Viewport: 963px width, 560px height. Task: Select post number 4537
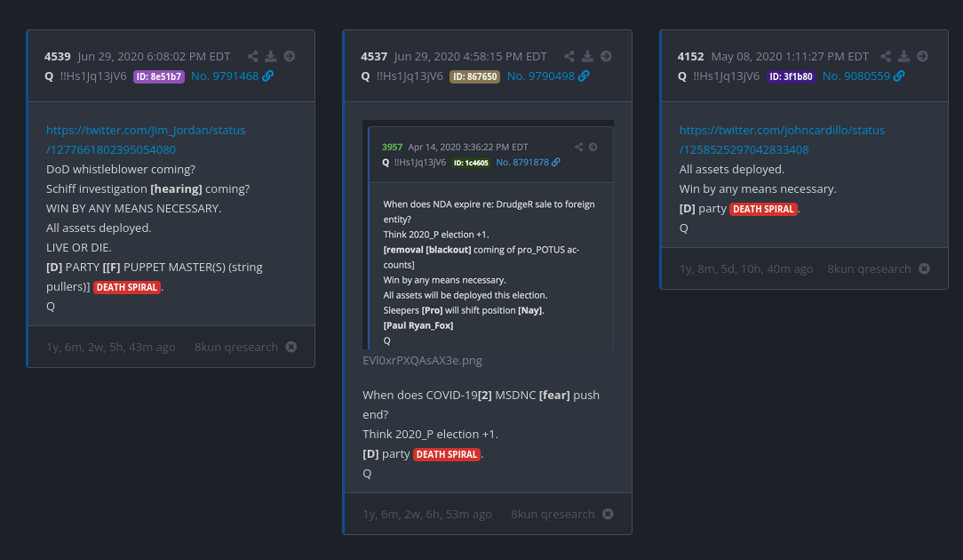pos(374,57)
